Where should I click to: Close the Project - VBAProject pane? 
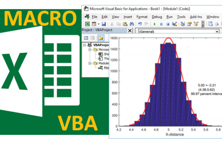[130, 31]
